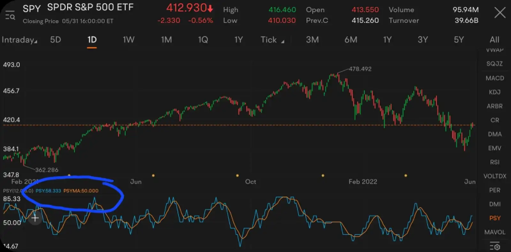The height and width of the screenshot is (252, 511).
Task: Enable the RSI indicator
Action: [x=494, y=162]
